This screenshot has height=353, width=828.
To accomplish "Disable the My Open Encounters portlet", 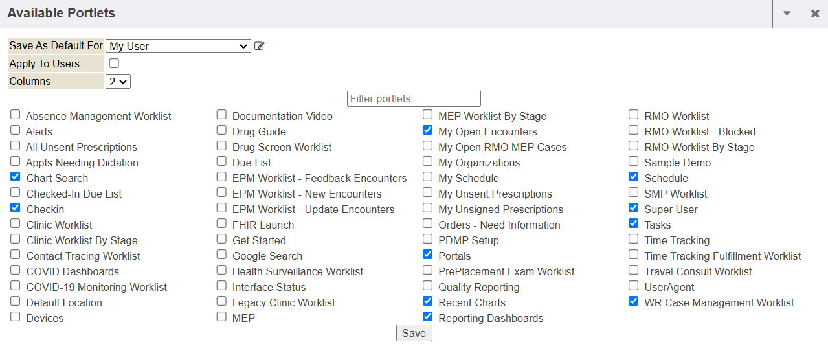I will tap(427, 130).
